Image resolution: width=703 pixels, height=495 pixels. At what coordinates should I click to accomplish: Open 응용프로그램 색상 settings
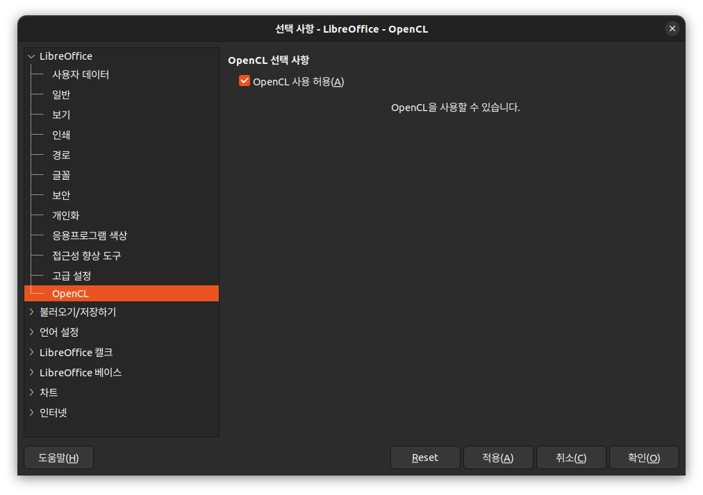point(90,236)
